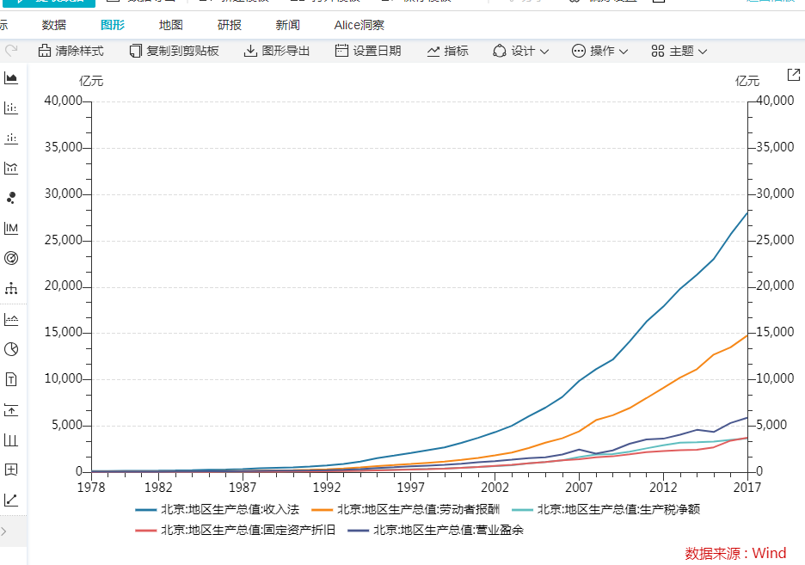Click the red swatch of 固定资产折旧 legend
Viewport: 805px width, 565px height.
[146, 530]
